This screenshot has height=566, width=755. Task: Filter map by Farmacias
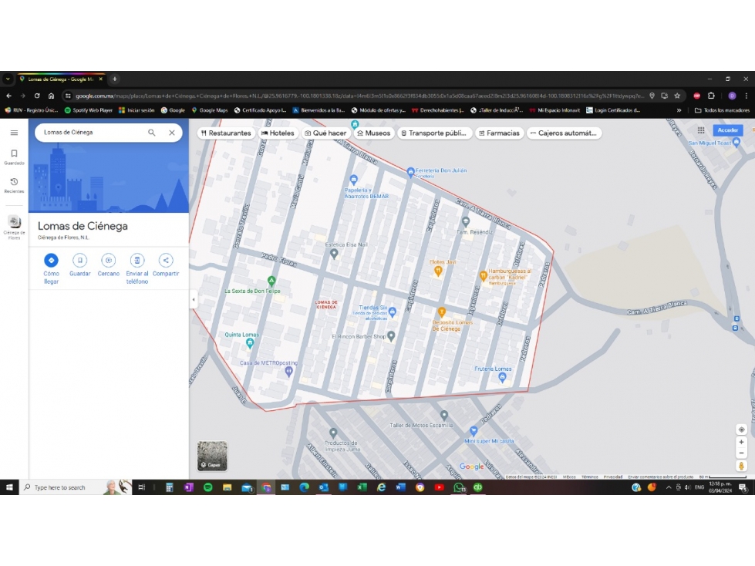tap(499, 133)
